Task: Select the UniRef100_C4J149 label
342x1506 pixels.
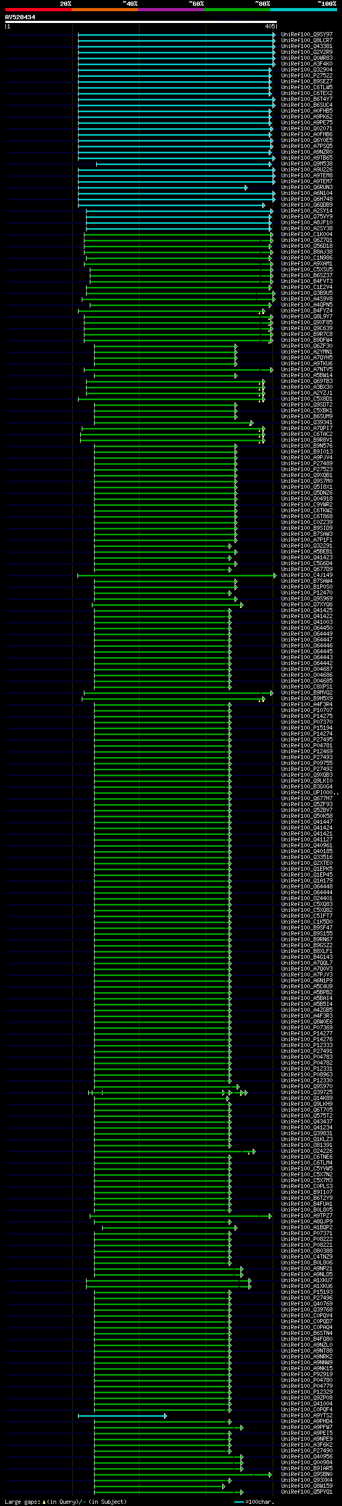Action: click(x=307, y=575)
